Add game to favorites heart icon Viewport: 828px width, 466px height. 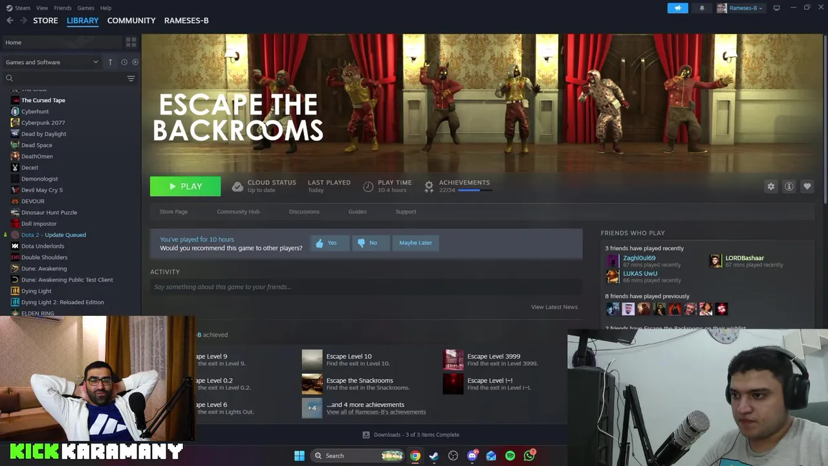(x=807, y=186)
